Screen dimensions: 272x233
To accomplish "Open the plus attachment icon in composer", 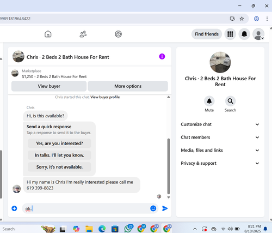I will coord(14,208).
